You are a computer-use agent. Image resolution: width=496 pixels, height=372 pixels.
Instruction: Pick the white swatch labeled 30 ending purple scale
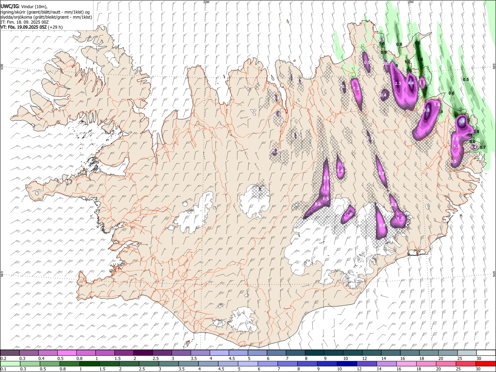pos(486,353)
